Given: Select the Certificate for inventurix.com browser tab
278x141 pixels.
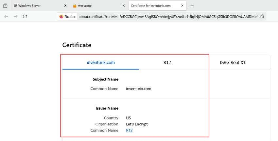Looking at the screenshot, I should 158,6.
